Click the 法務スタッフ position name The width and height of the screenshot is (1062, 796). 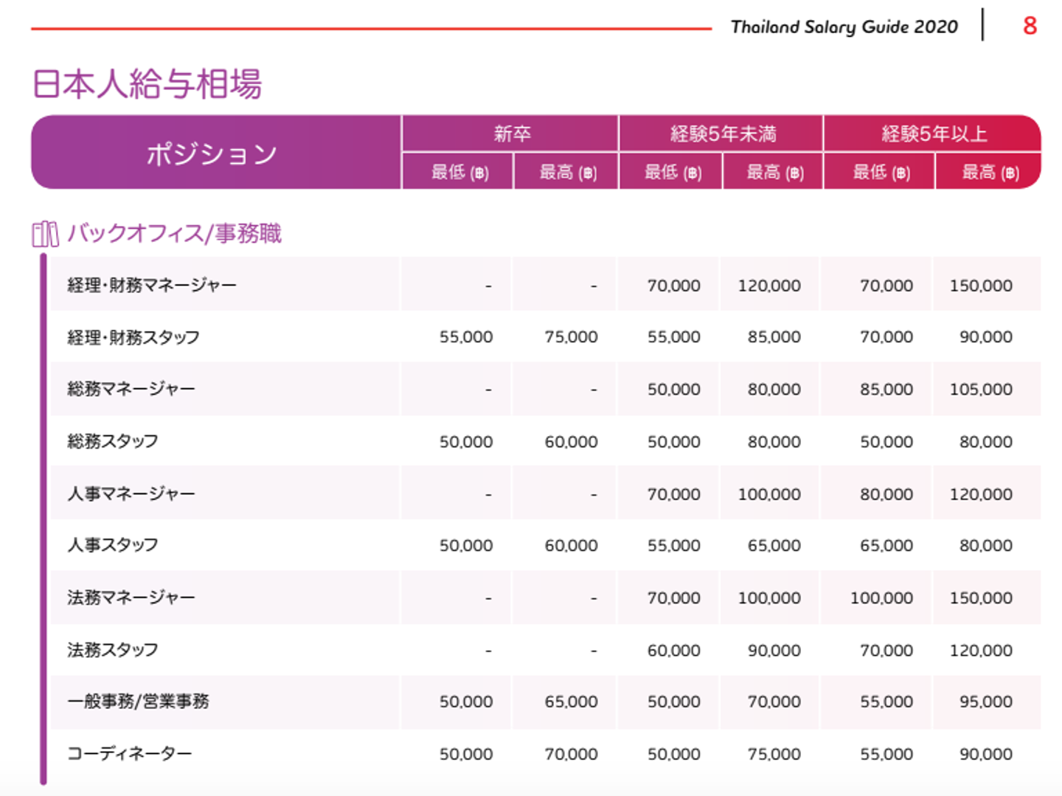(113, 650)
